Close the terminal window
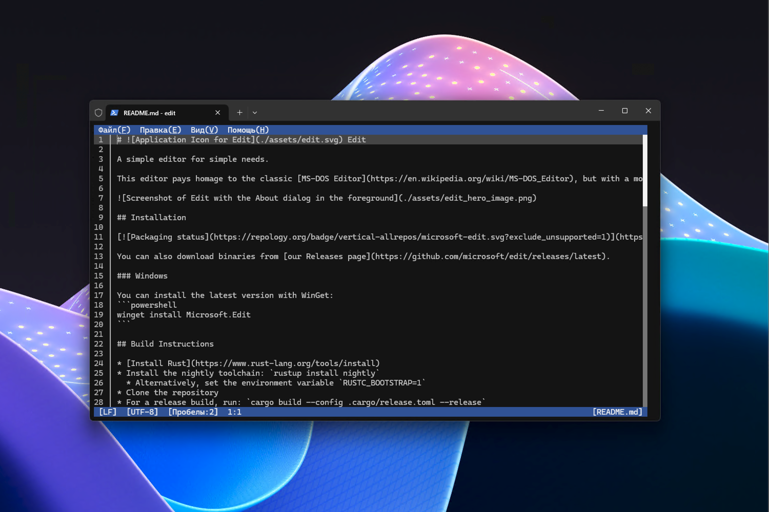 coord(649,111)
